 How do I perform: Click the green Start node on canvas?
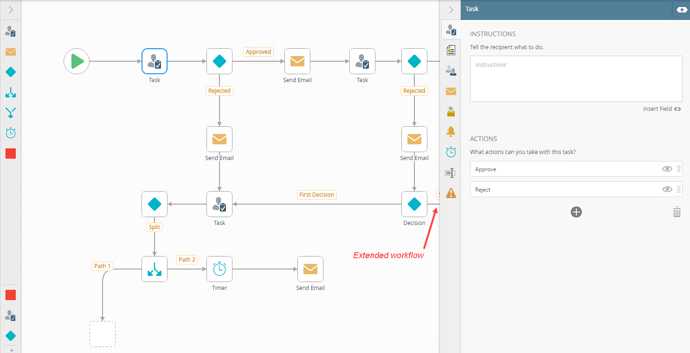point(77,61)
